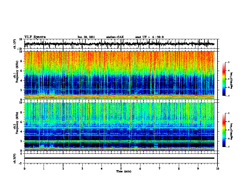
Task: Click time axis tick label "7"
Action: (160, 169)
